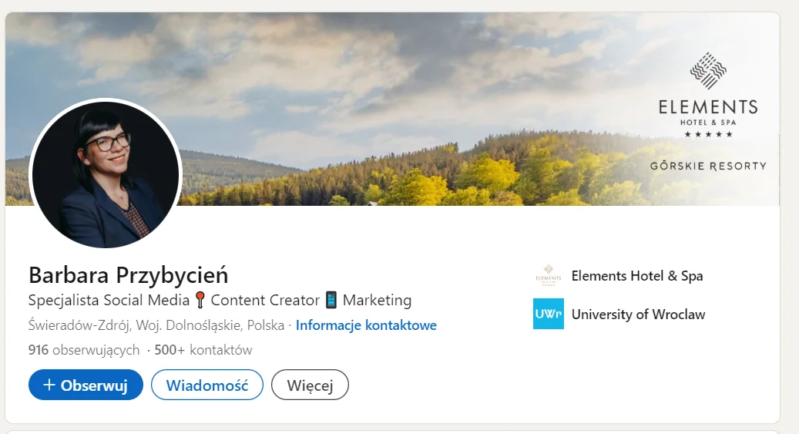Open the Elements Hotel & Spa company link

click(637, 276)
